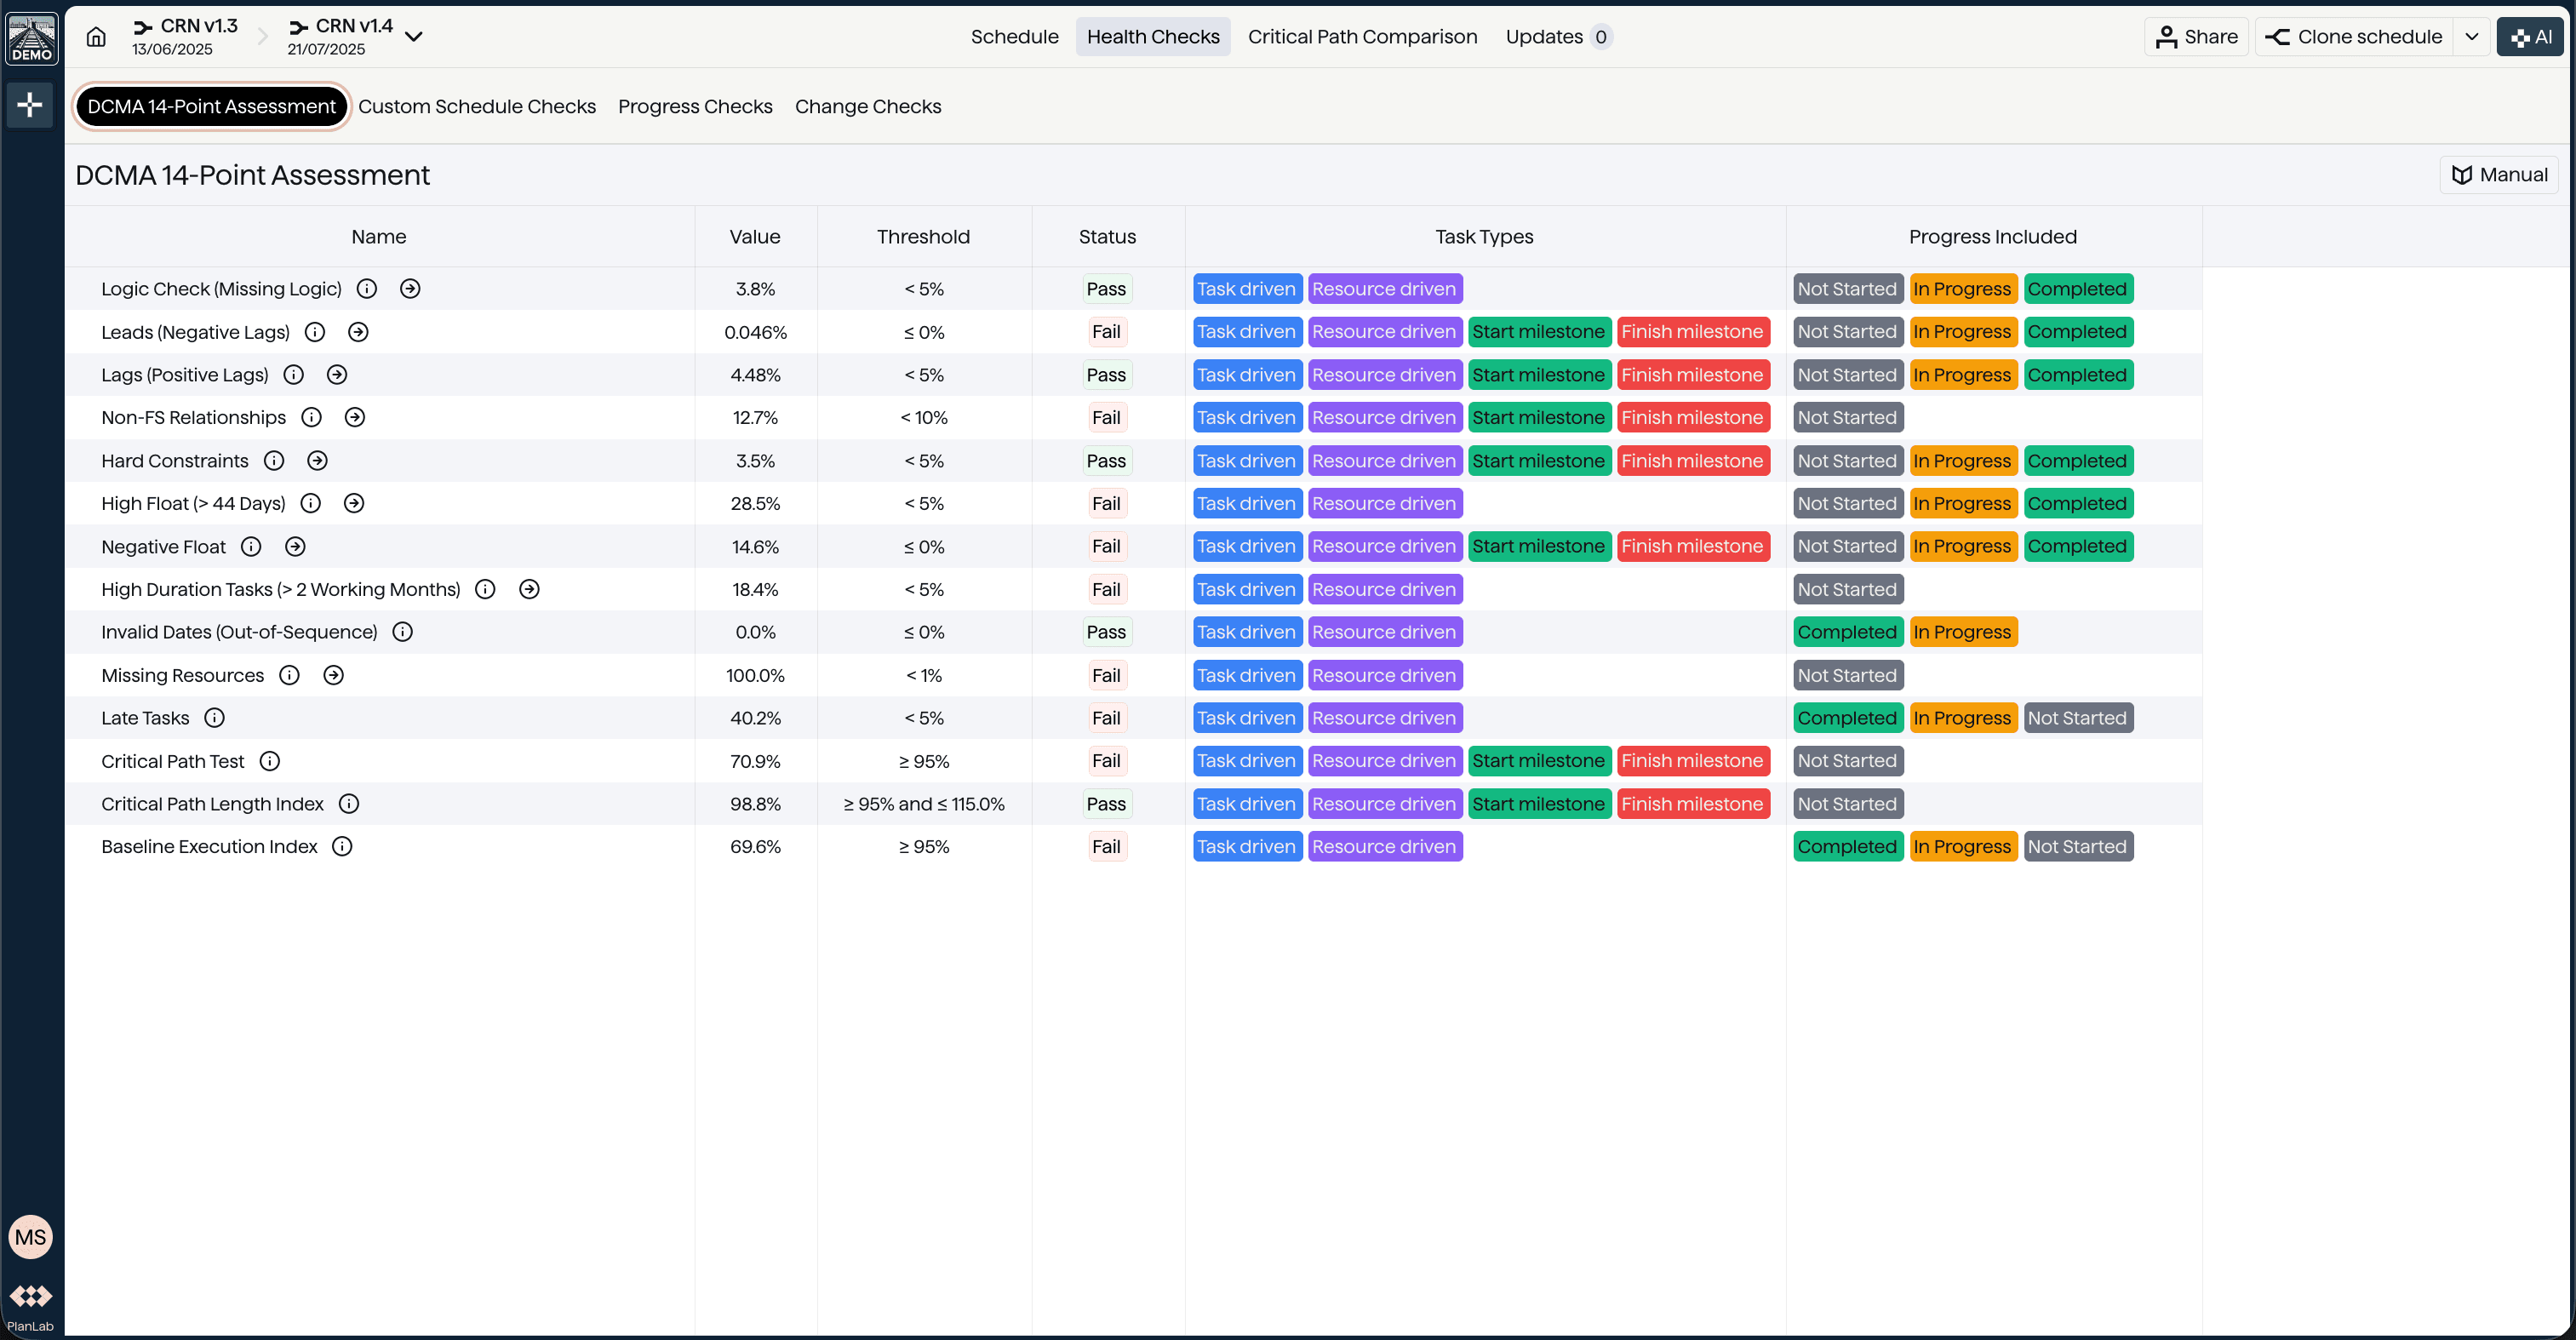
Task: Open the Custom Schedule Checks tab
Action: tap(477, 106)
